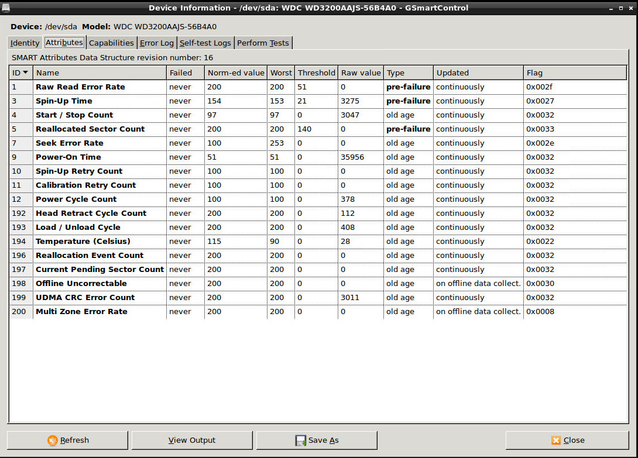Sort by the Raw value column header
Image resolution: width=638 pixels, height=458 pixels.
click(361, 73)
